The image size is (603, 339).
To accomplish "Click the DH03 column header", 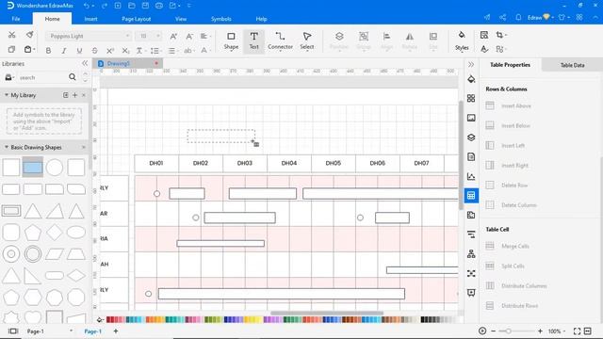I will tap(245, 163).
